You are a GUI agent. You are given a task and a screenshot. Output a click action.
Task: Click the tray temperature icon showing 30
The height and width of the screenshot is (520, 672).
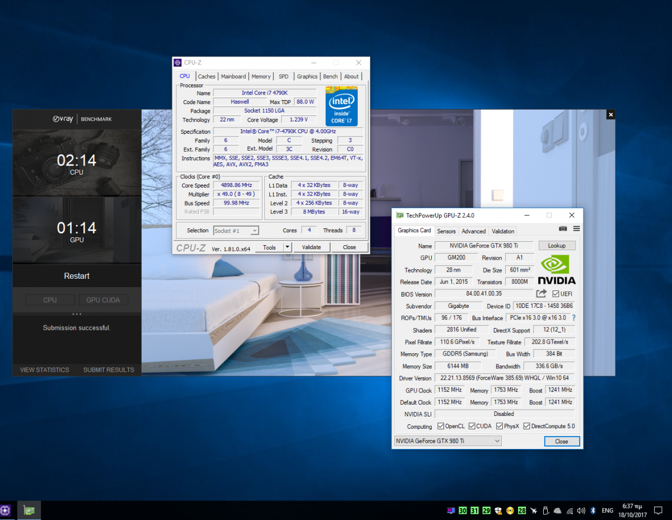tap(463, 510)
